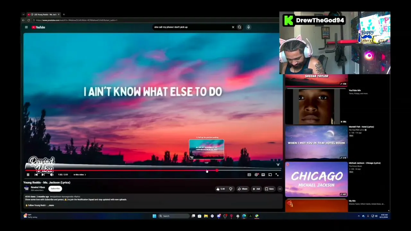Screen dimensions: 411x231
Task: Open 'Michael Jackson - Chicago (Lyrics)' title
Action: click(364, 163)
